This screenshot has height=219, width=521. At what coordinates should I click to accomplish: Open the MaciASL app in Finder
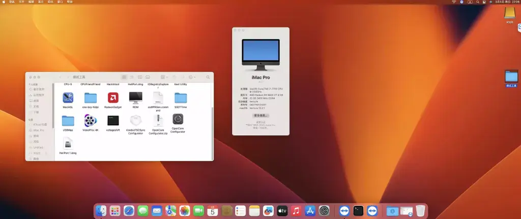(68, 98)
